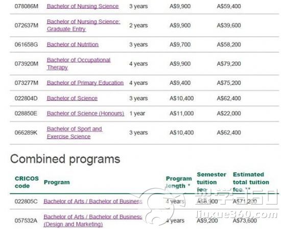This screenshot has width=281, height=229.
Task: Select CRICOS code 022805C cell
Action: click(x=26, y=201)
